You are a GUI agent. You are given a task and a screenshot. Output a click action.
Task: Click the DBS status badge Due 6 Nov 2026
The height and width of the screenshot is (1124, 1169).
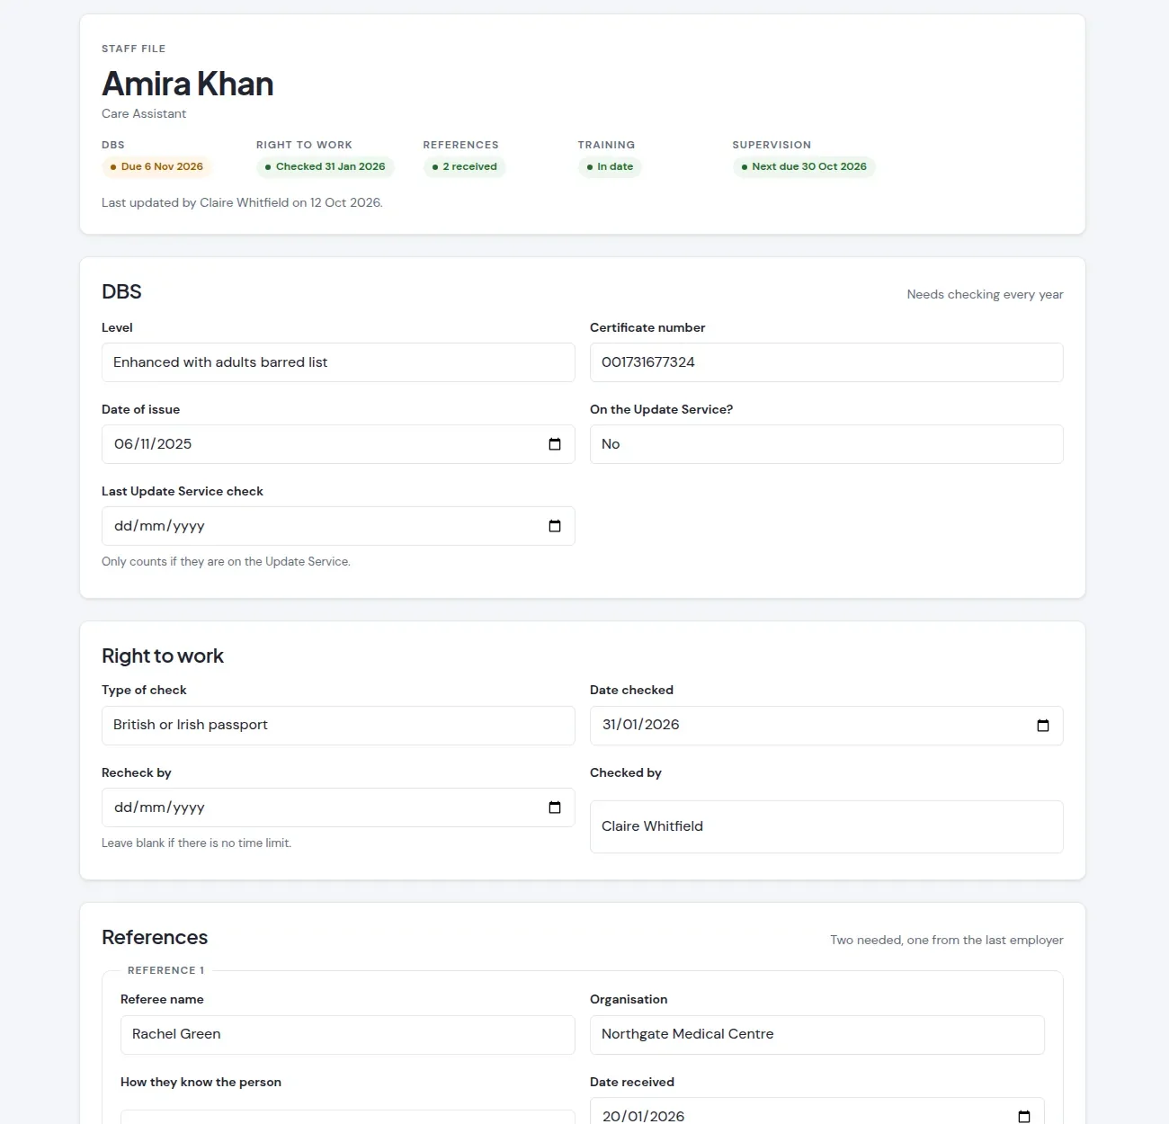click(x=156, y=167)
